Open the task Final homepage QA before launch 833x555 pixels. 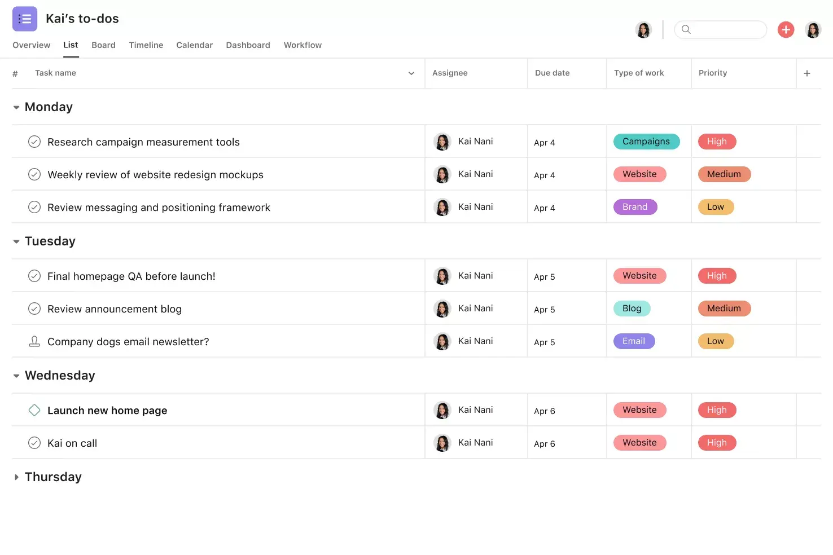[x=131, y=276]
